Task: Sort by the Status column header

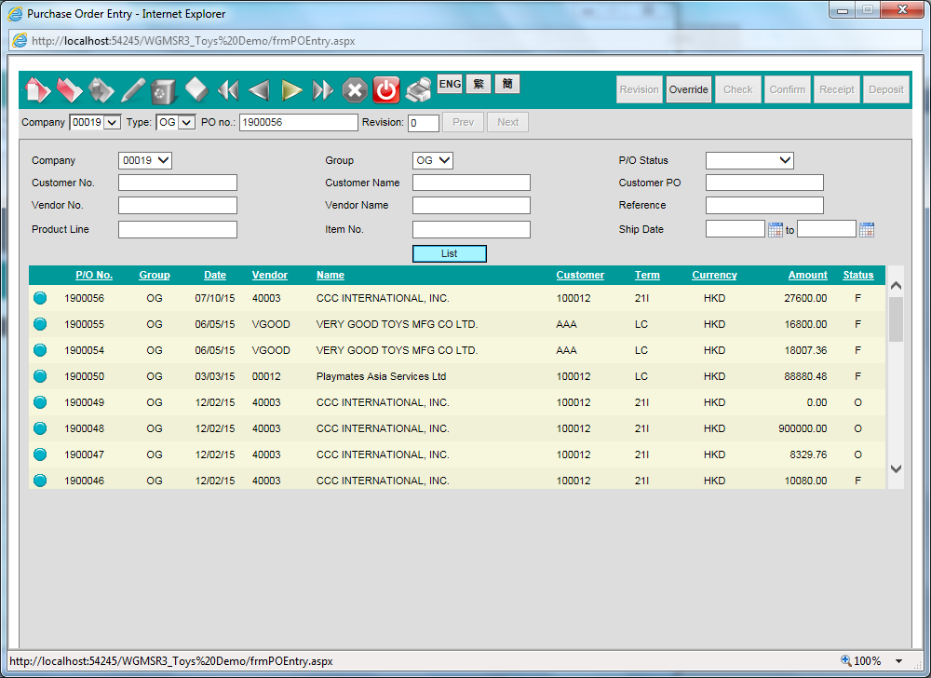Action: coord(858,275)
